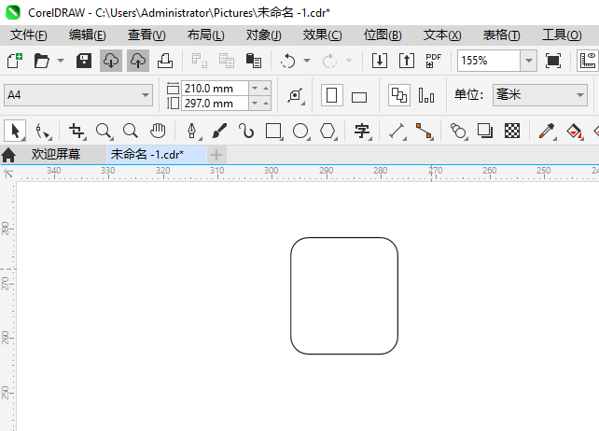Open the 效果(C) menu
The height and width of the screenshot is (431, 599).
pos(323,35)
